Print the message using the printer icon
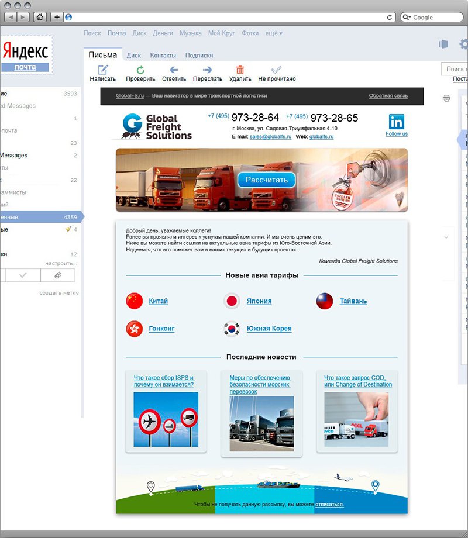The height and width of the screenshot is (538, 468). pyautogui.click(x=446, y=98)
